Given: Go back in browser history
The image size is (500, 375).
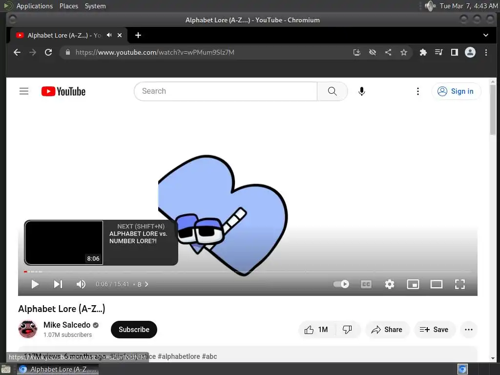Looking at the screenshot, I should pos(17,52).
